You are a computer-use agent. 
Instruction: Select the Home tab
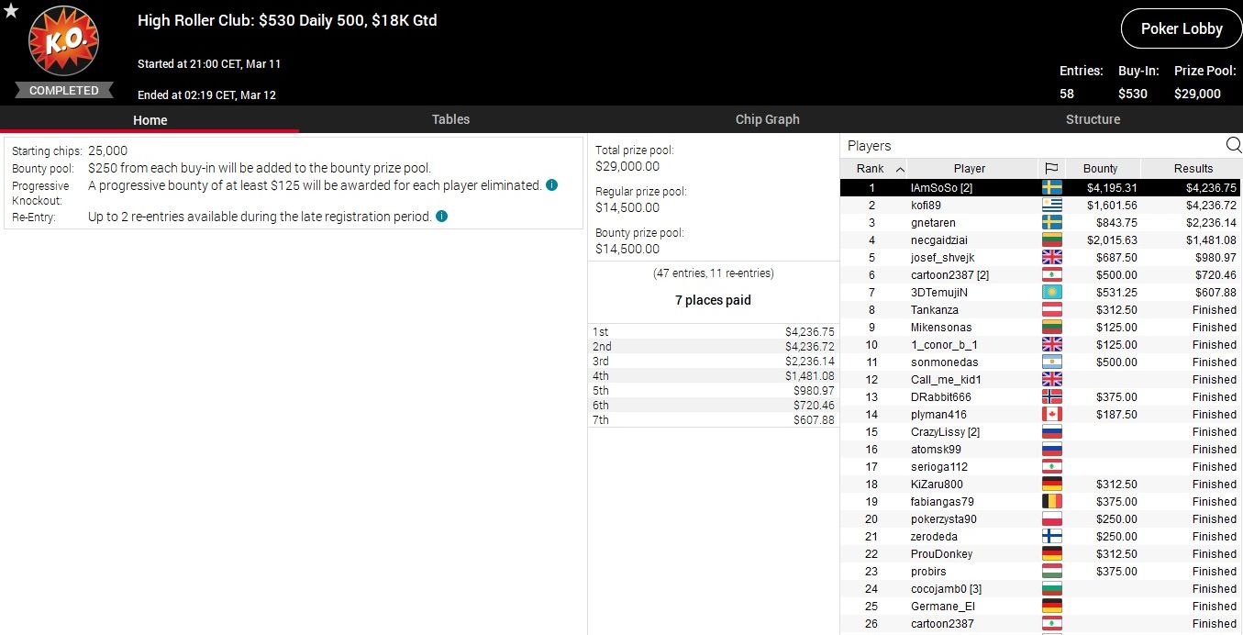point(150,120)
